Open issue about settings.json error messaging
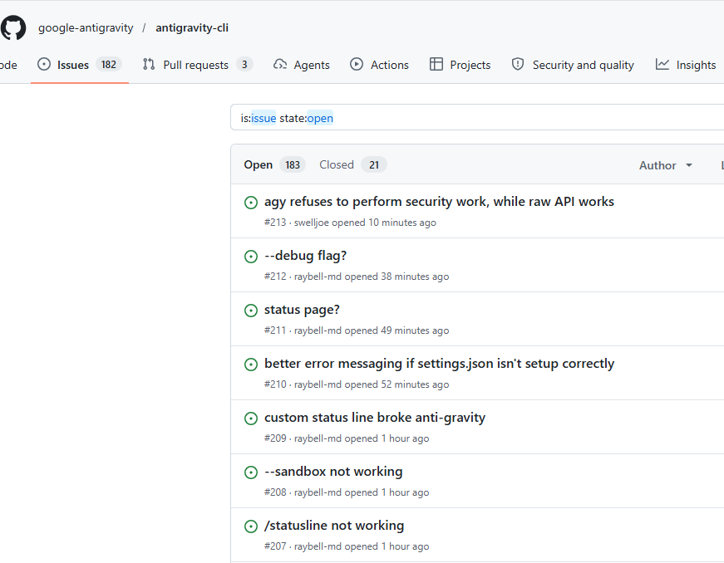The image size is (724, 563). point(439,364)
